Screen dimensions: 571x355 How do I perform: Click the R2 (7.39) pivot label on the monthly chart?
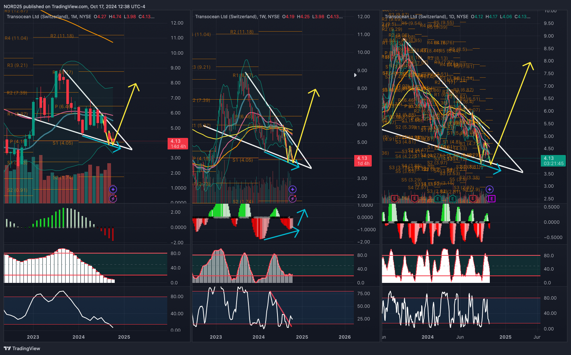pos(17,93)
